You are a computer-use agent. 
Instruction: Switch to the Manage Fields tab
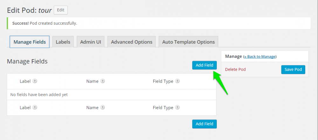[x=30, y=42]
